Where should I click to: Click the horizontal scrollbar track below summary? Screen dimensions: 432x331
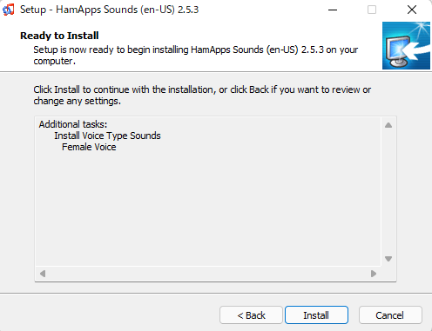(x=208, y=274)
